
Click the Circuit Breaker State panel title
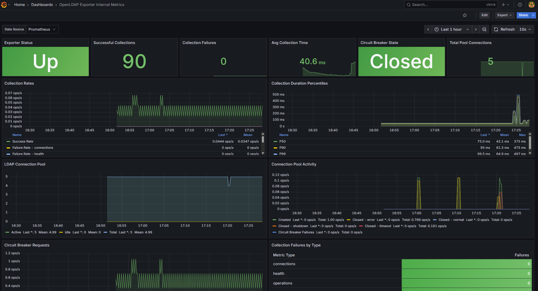pos(379,43)
